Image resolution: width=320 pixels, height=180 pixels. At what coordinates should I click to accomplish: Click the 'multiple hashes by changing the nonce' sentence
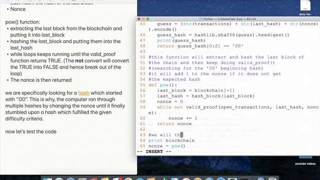click(x=65, y=106)
